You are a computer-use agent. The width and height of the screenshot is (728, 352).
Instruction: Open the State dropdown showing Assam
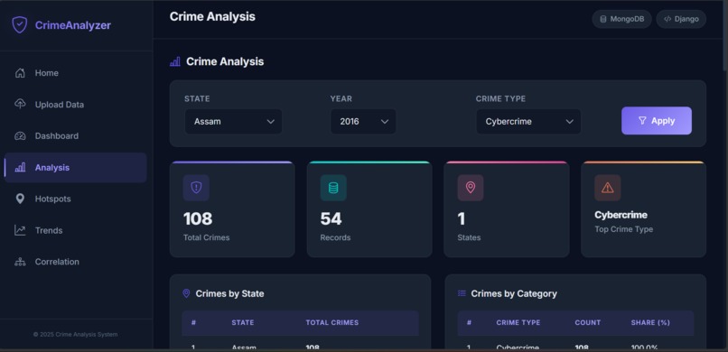234,122
